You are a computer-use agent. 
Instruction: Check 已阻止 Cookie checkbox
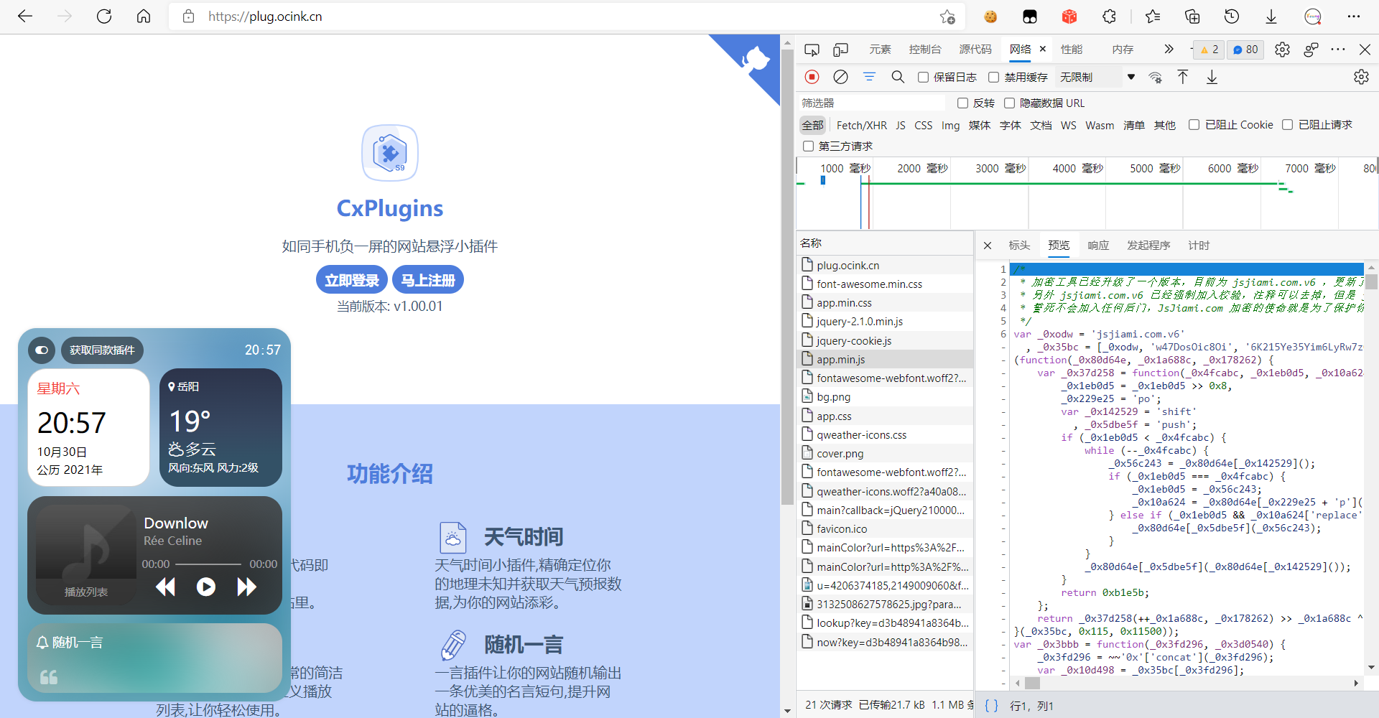click(x=1194, y=125)
